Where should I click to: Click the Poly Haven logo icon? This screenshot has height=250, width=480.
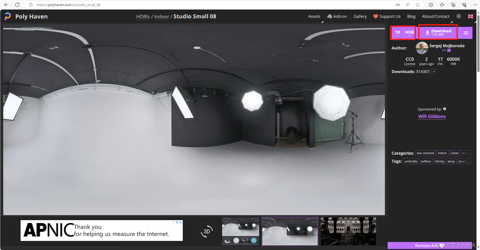click(8, 16)
